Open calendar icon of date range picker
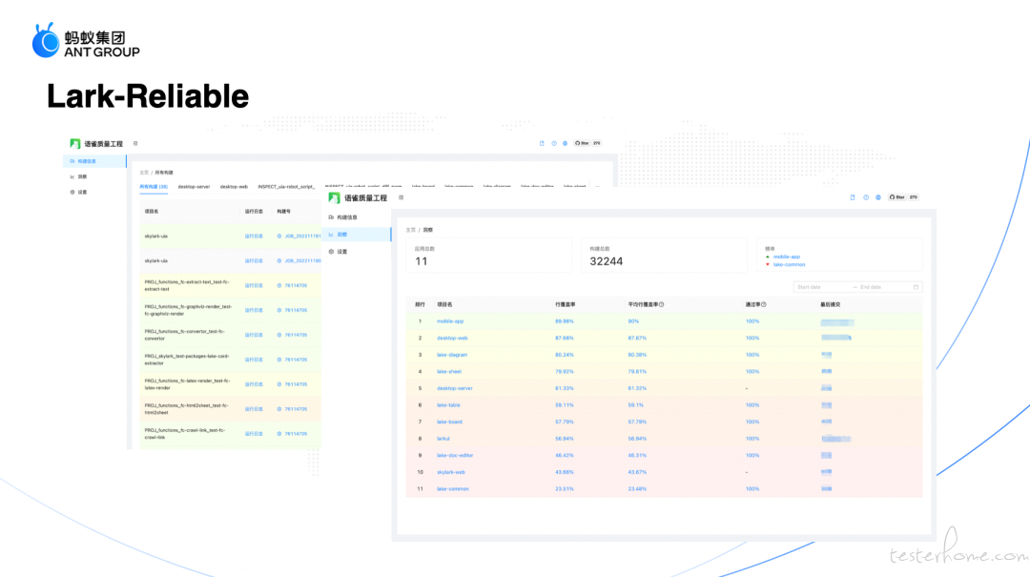This screenshot has width=1030, height=577. click(x=916, y=287)
